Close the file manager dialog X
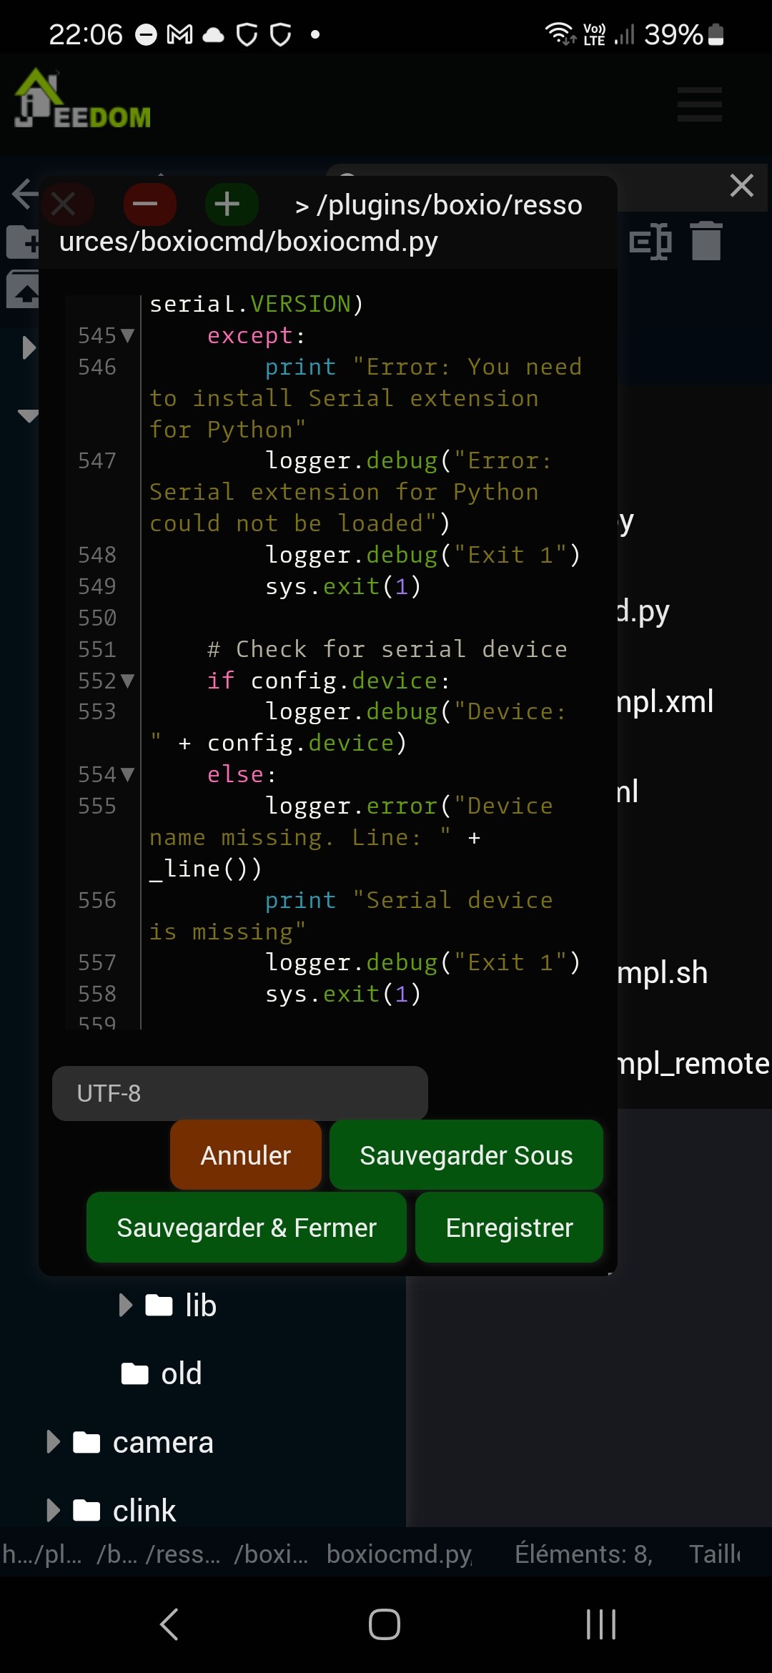 [741, 186]
